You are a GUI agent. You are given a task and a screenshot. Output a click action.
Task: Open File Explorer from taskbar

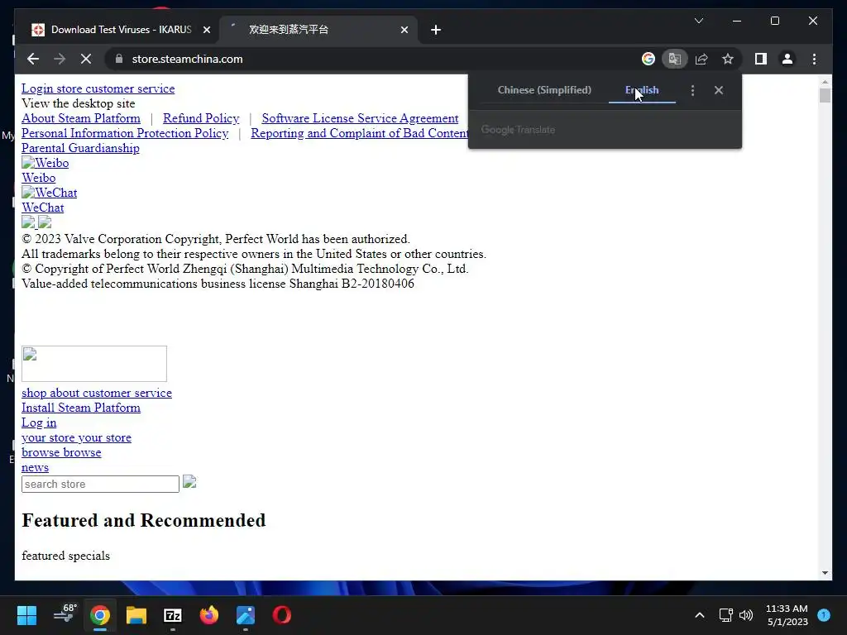click(136, 615)
